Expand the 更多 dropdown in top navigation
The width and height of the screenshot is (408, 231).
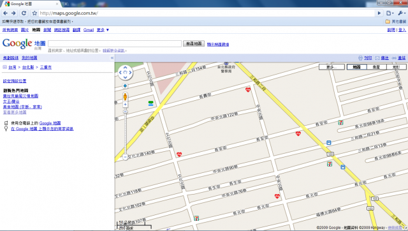pos(103,30)
